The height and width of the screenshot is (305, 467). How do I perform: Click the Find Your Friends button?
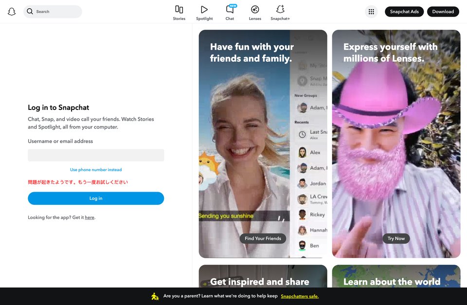pyautogui.click(x=263, y=238)
